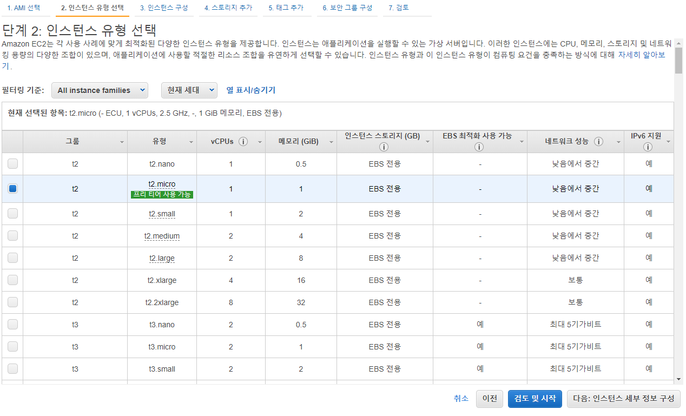Click 다음: 인스턴스 세부 정보 구성 button
Image resolution: width=686 pixels, height=416 pixels.
coord(624,399)
